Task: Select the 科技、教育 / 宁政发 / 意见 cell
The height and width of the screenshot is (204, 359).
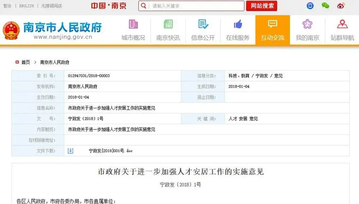Action: point(256,76)
